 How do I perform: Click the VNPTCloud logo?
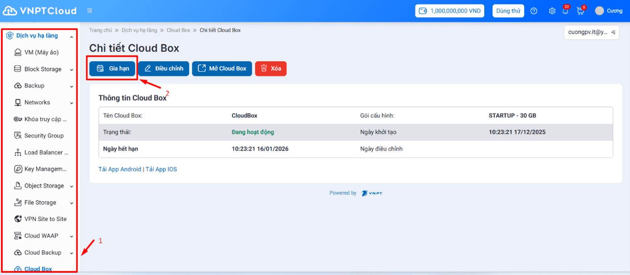(40, 11)
